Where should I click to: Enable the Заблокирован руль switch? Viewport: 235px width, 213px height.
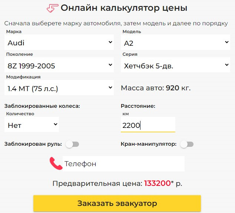click(x=72, y=144)
